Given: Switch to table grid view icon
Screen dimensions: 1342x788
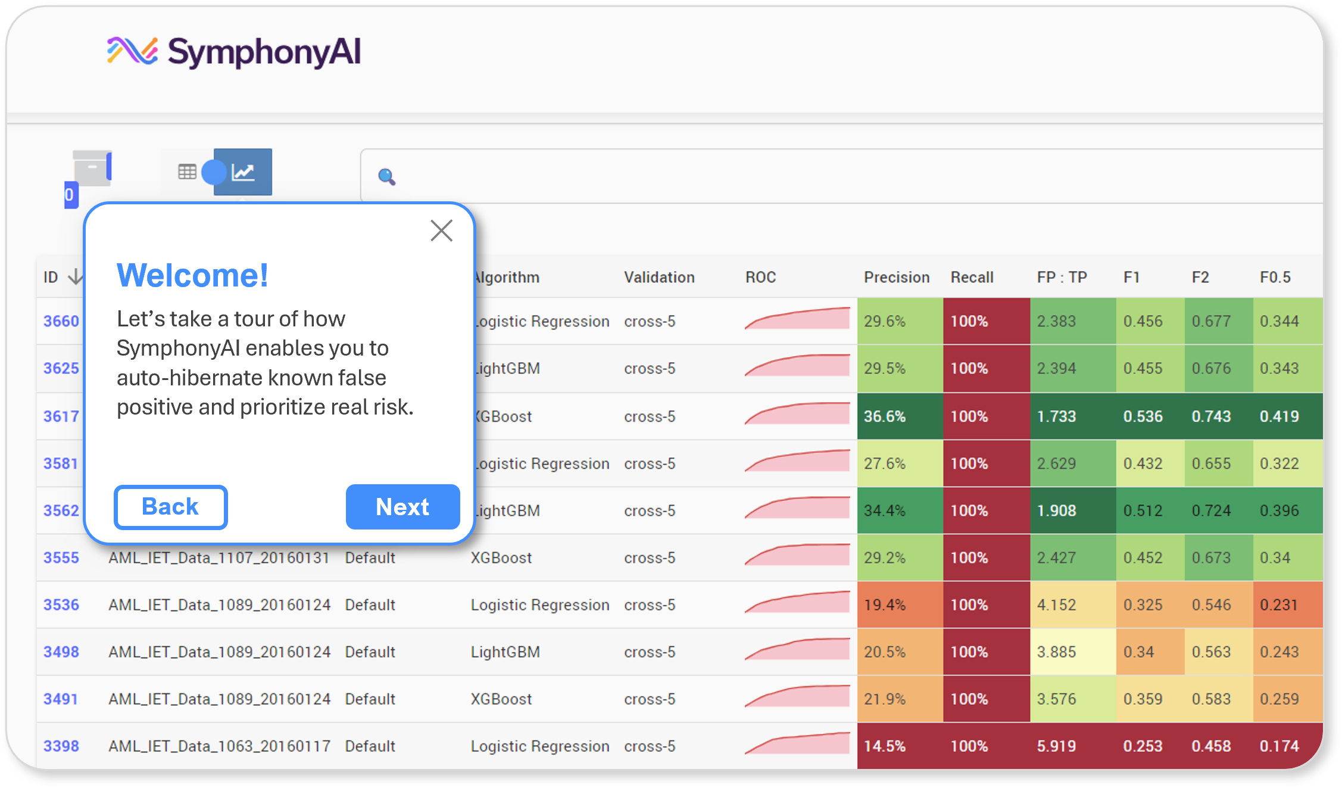Looking at the screenshot, I should (x=187, y=172).
